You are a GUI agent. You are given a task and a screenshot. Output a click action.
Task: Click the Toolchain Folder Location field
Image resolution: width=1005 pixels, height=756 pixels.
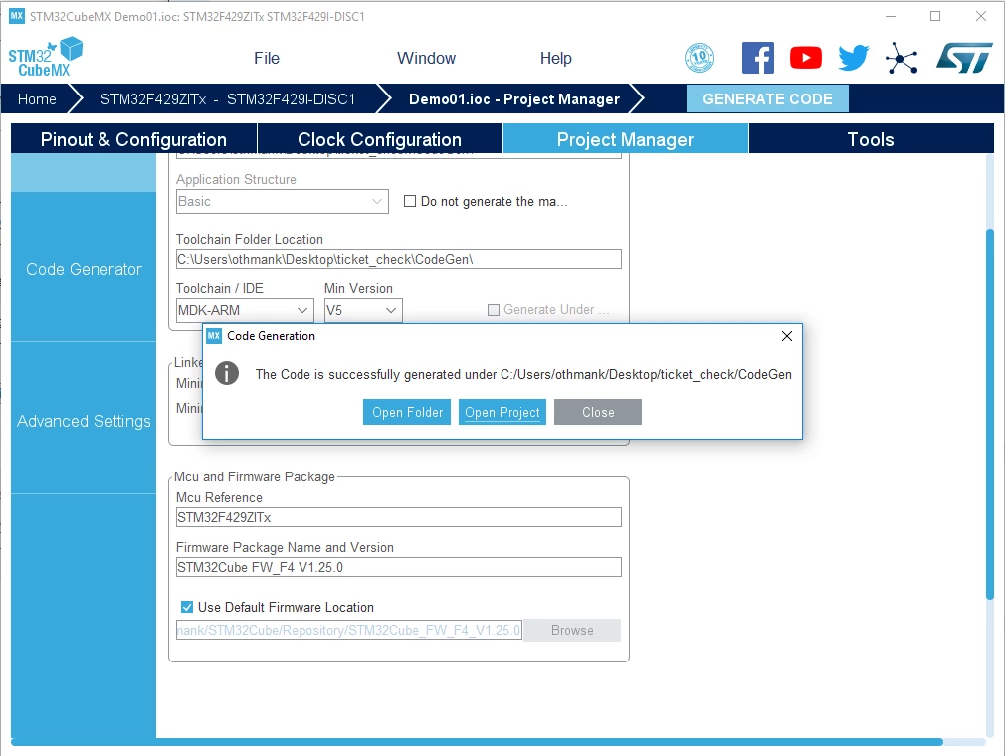coord(399,259)
